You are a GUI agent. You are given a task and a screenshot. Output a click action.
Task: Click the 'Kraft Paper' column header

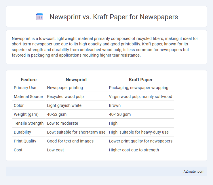[x=140, y=80]
